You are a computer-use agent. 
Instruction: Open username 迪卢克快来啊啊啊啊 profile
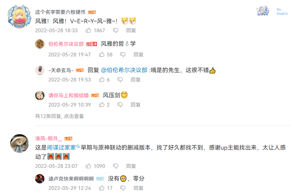click(x=71, y=179)
